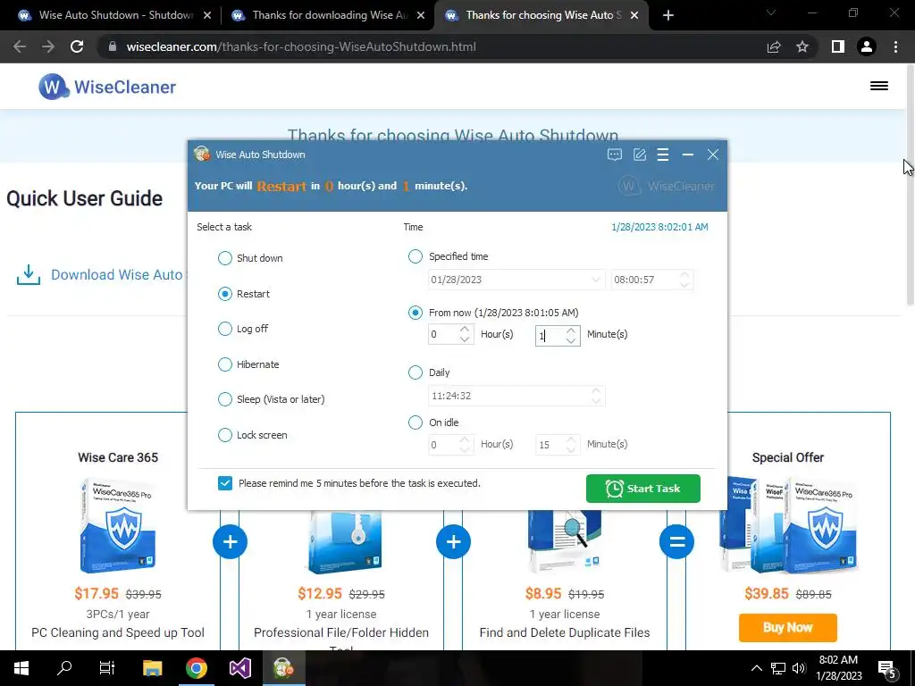
Task: Show hidden system tray icons
Action: click(756, 668)
